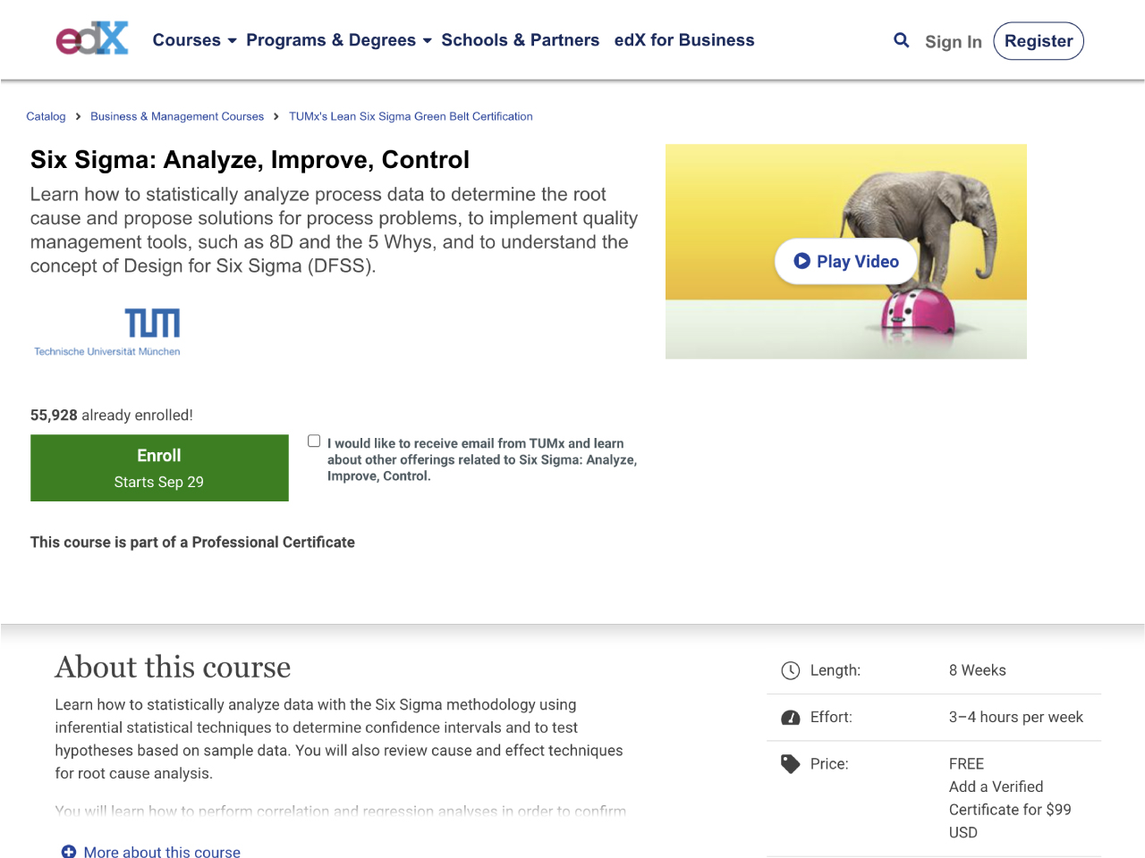Click the course title Six Sigma heading
The height and width of the screenshot is (858, 1145).
[x=250, y=160]
